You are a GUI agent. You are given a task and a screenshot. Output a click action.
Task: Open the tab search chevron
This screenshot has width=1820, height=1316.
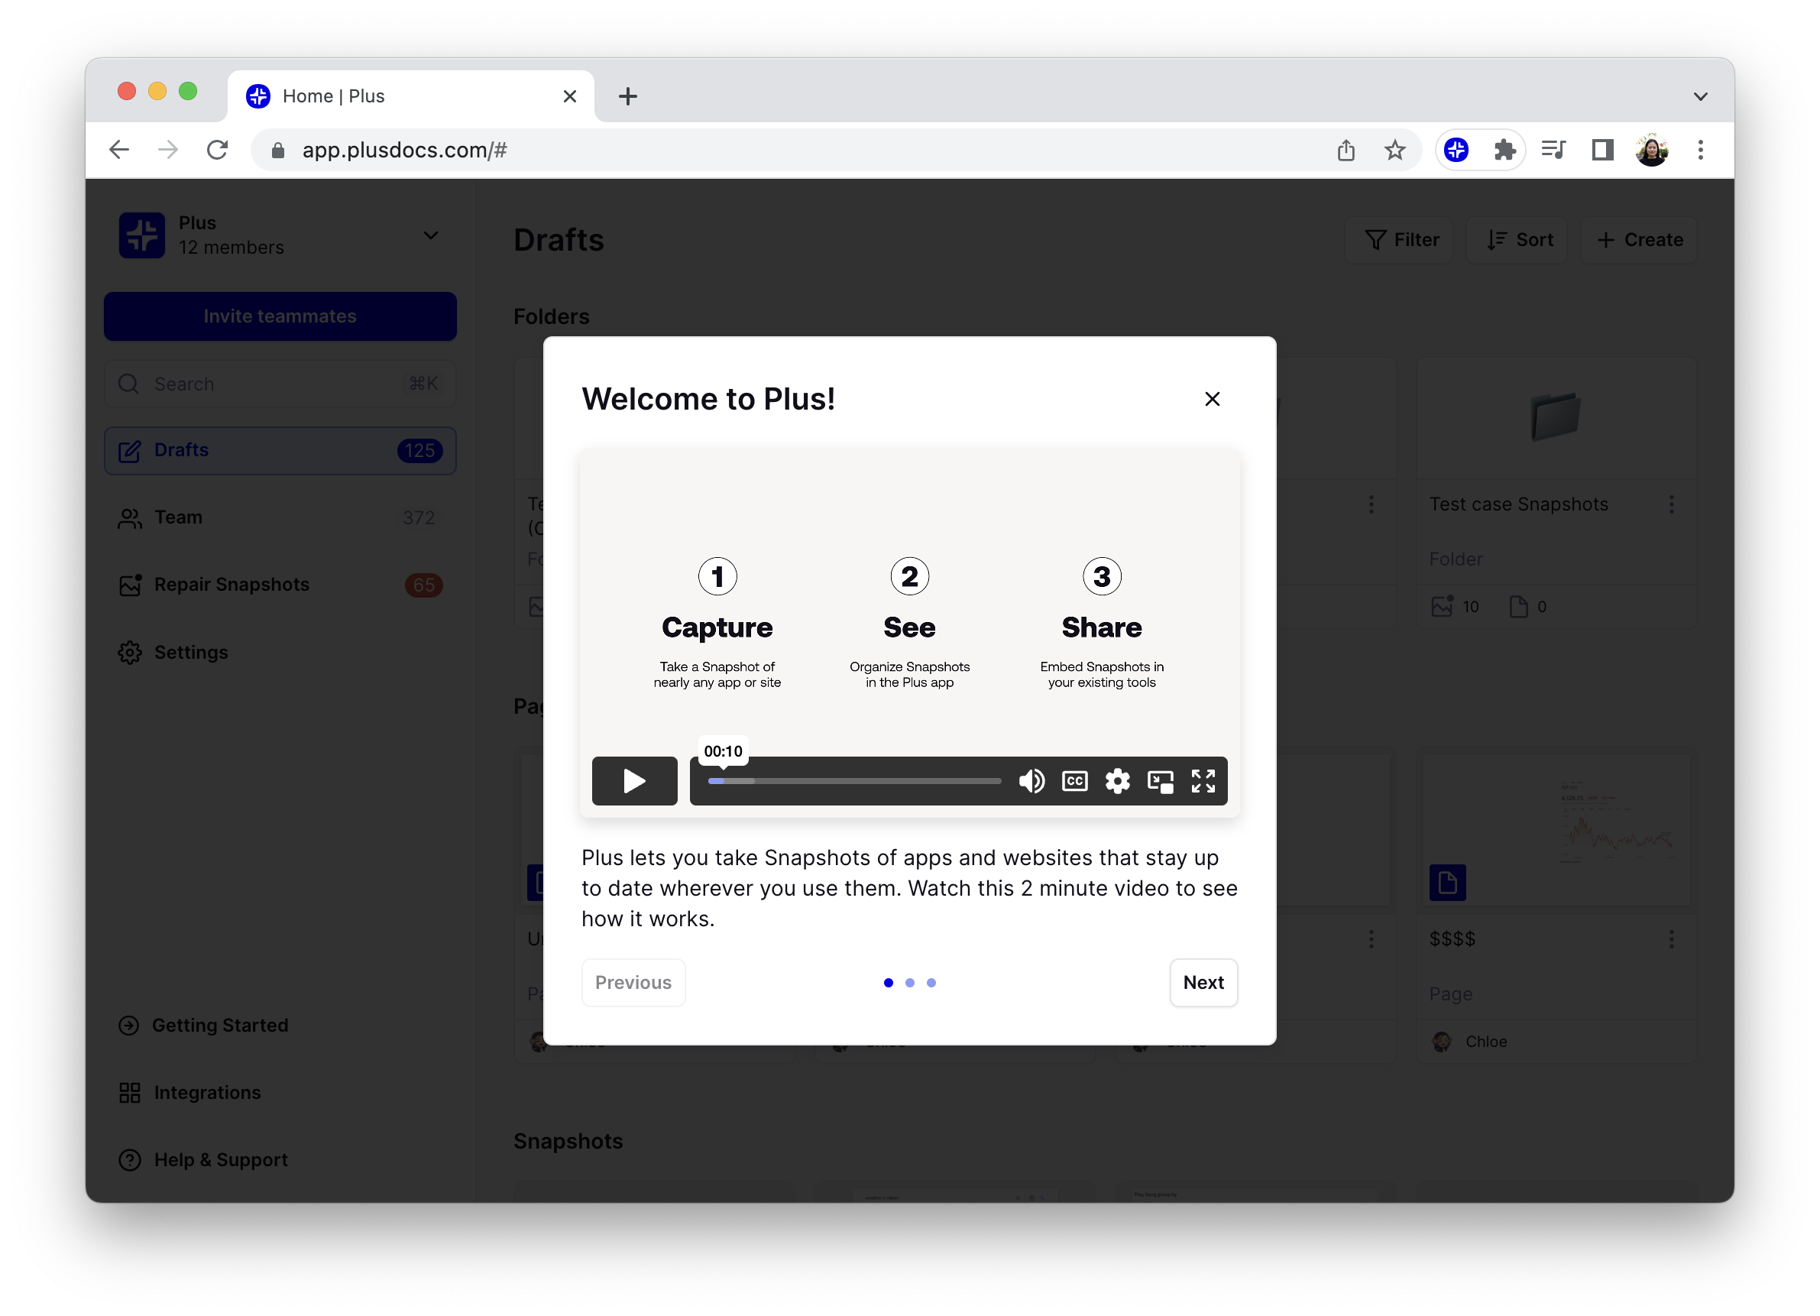1699,96
